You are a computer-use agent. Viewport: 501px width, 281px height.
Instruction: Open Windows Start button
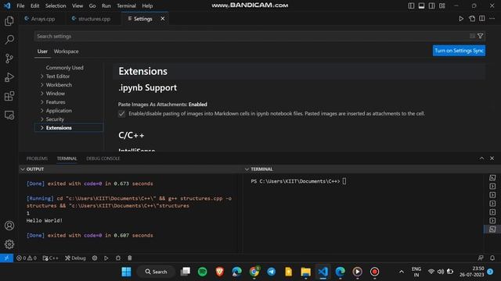[127, 272]
